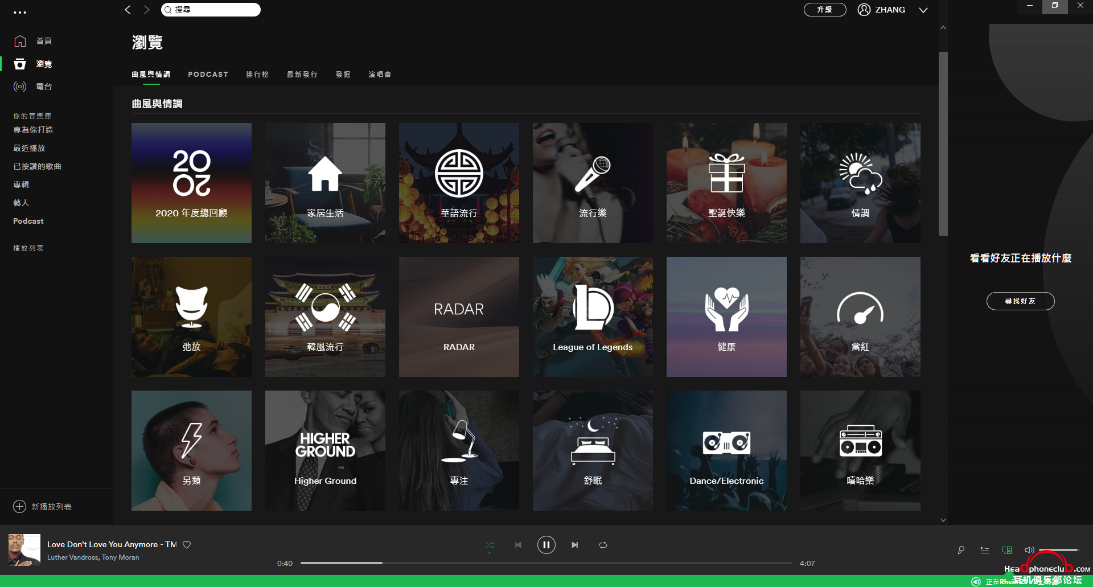Image resolution: width=1093 pixels, height=587 pixels.
Task: Open the 嘻哈樂 hip-hop boombox tile
Action: point(860,450)
